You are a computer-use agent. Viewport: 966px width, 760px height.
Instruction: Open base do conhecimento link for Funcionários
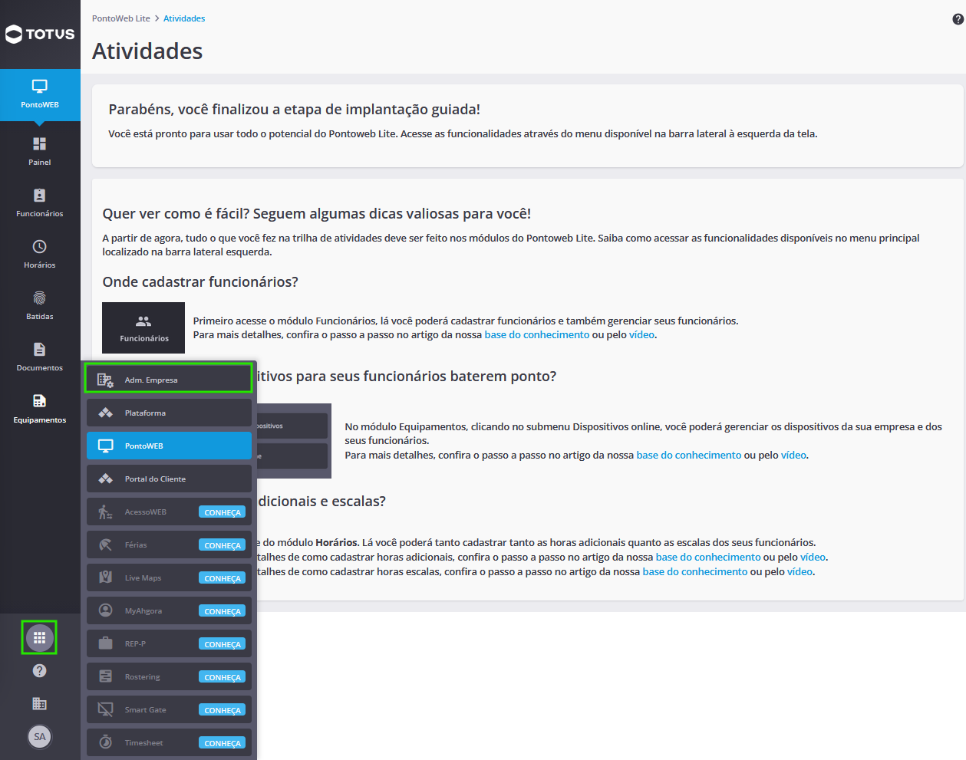537,334
